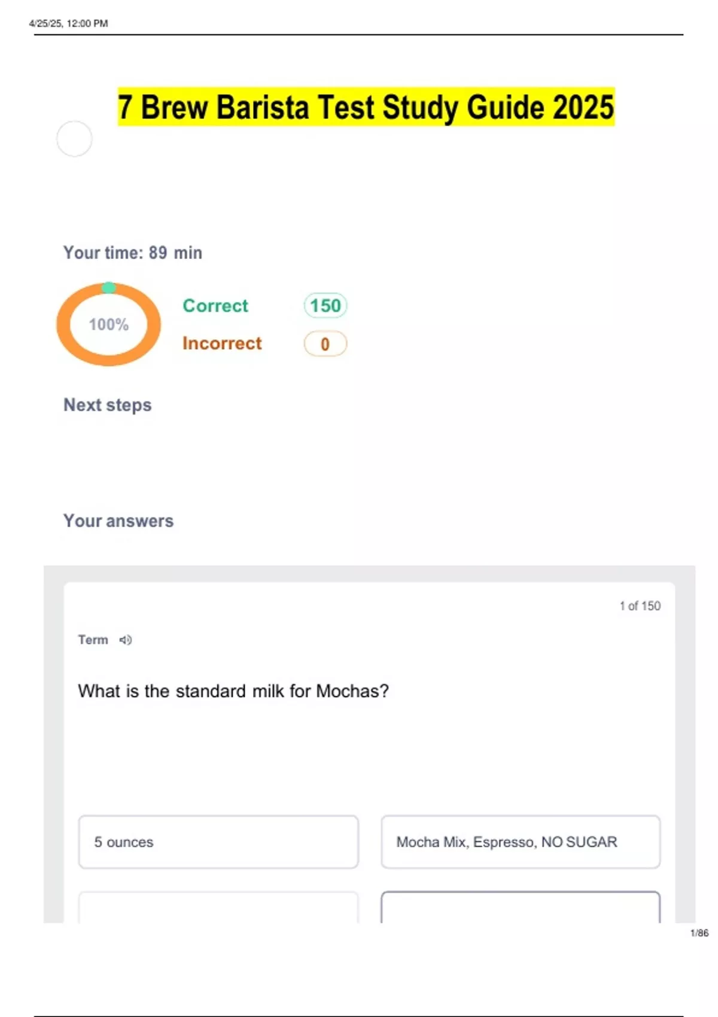718x1017 pixels.
Task: Click the empty circular profile placeholder
Action: pyautogui.click(x=74, y=139)
